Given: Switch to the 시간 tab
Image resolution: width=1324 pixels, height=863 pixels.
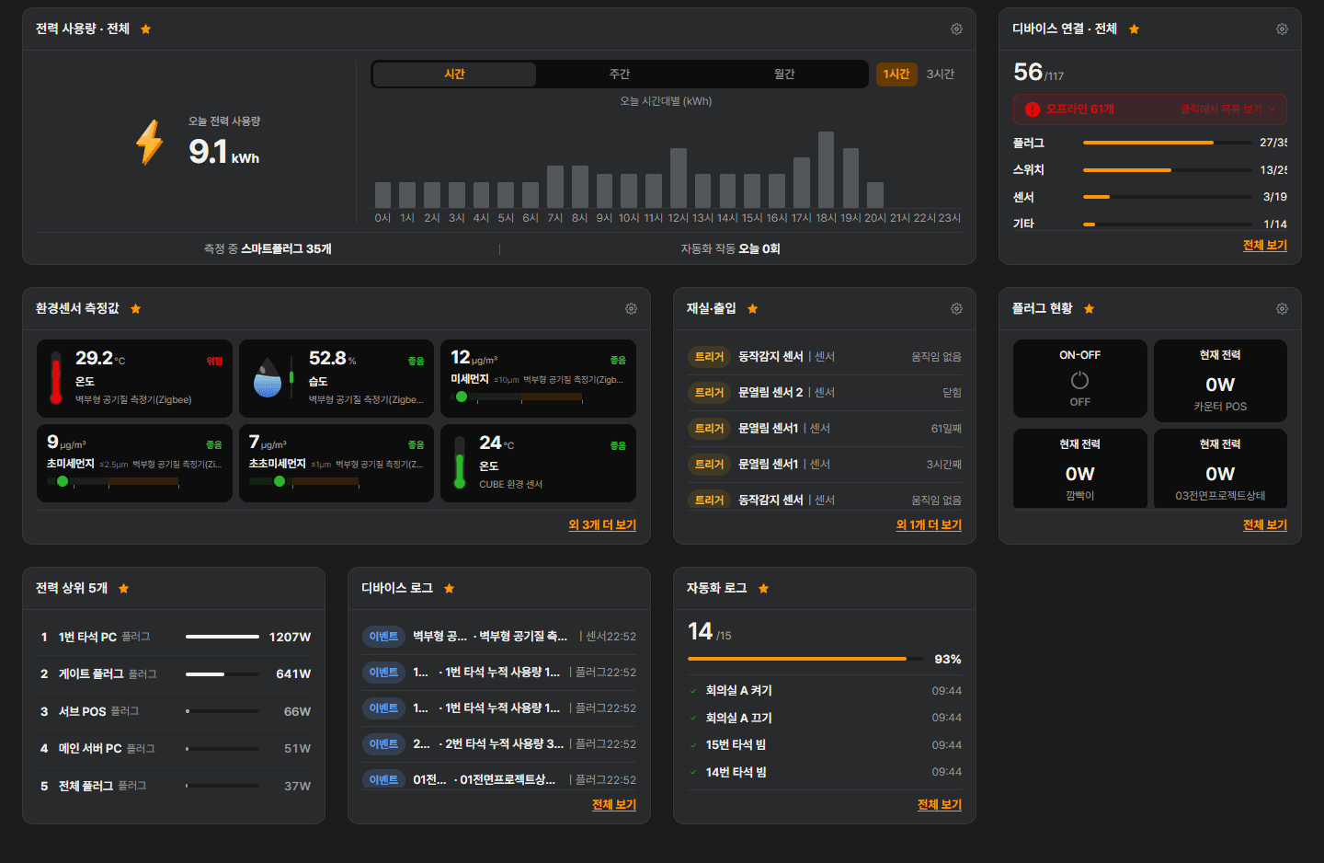Looking at the screenshot, I should pyautogui.click(x=454, y=75).
